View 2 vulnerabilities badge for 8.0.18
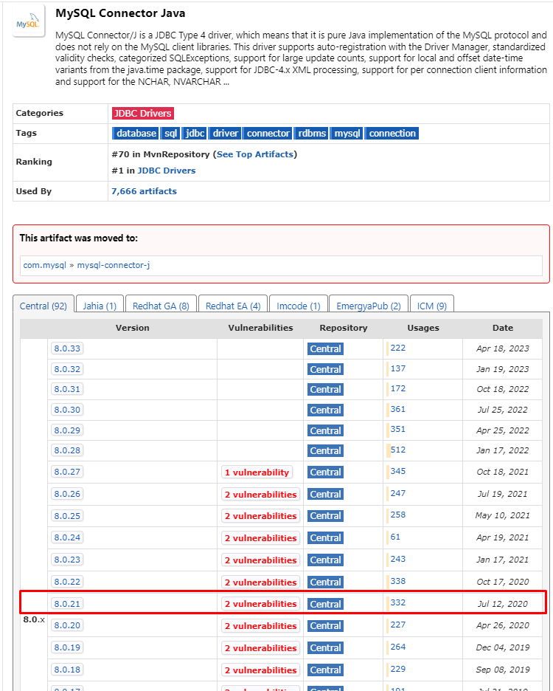The width and height of the screenshot is (553, 691). pyautogui.click(x=261, y=670)
